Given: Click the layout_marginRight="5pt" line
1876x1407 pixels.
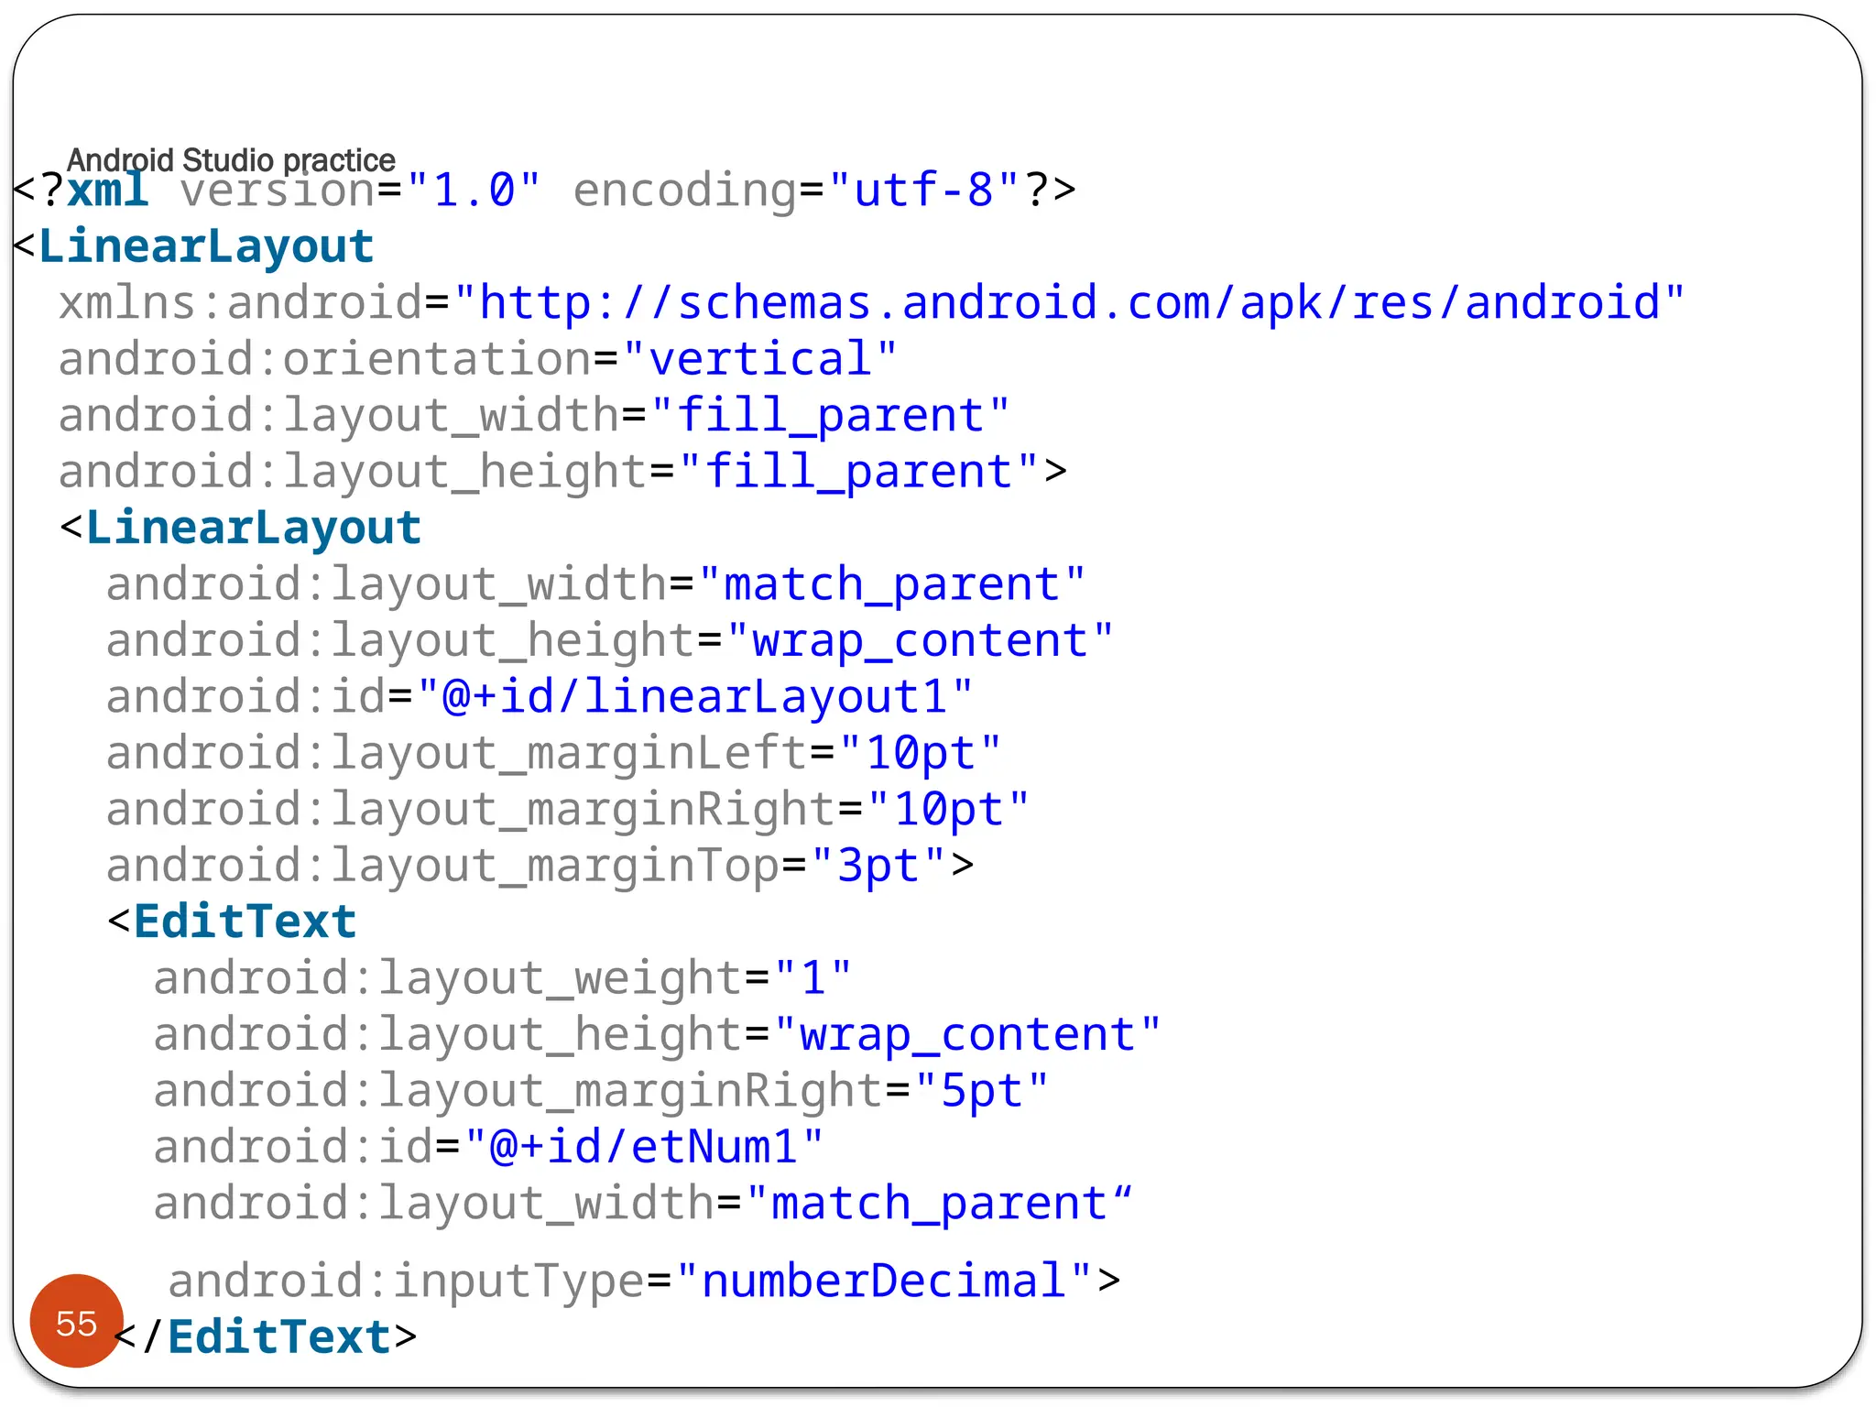Looking at the screenshot, I should pos(601,1091).
